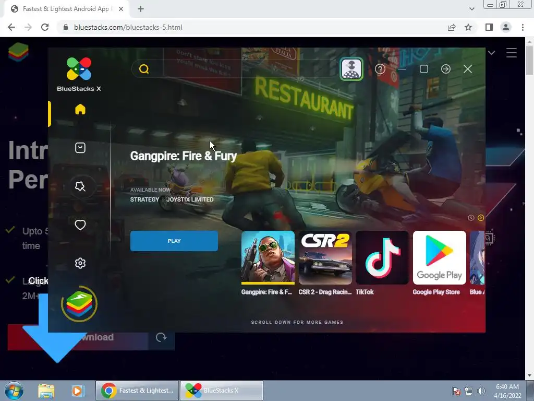Click the address bar URL in Chrome

tap(128, 27)
